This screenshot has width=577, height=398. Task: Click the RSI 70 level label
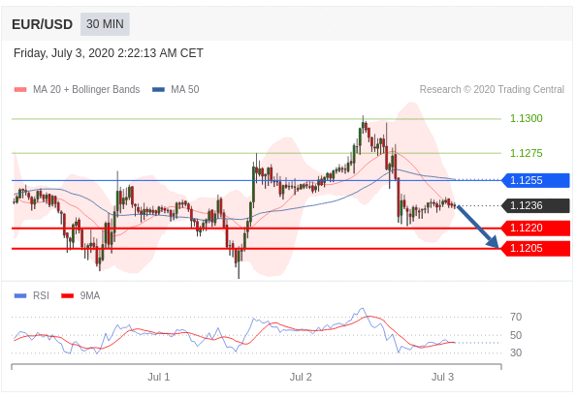[516, 317]
